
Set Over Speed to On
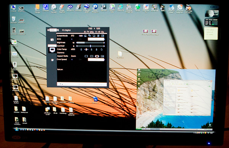click(80, 60)
